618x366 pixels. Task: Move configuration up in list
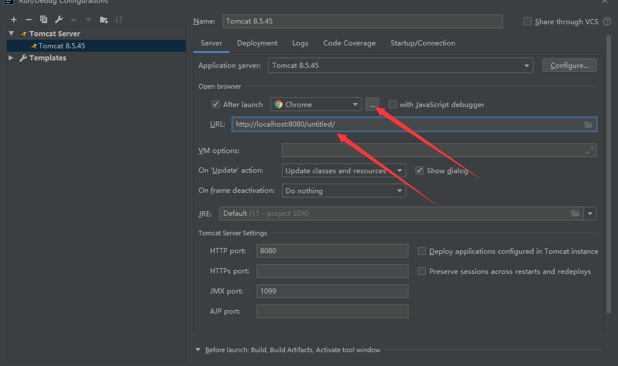pyautogui.click(x=74, y=20)
